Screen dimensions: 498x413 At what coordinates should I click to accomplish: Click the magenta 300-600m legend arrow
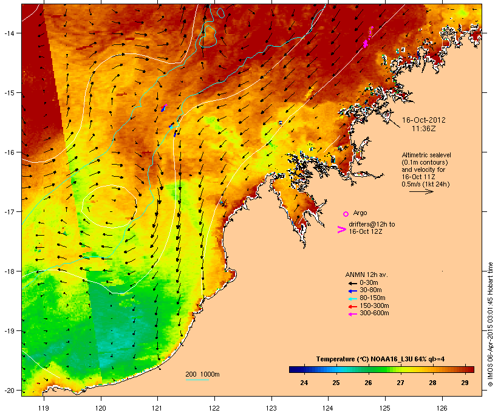coord(352,314)
